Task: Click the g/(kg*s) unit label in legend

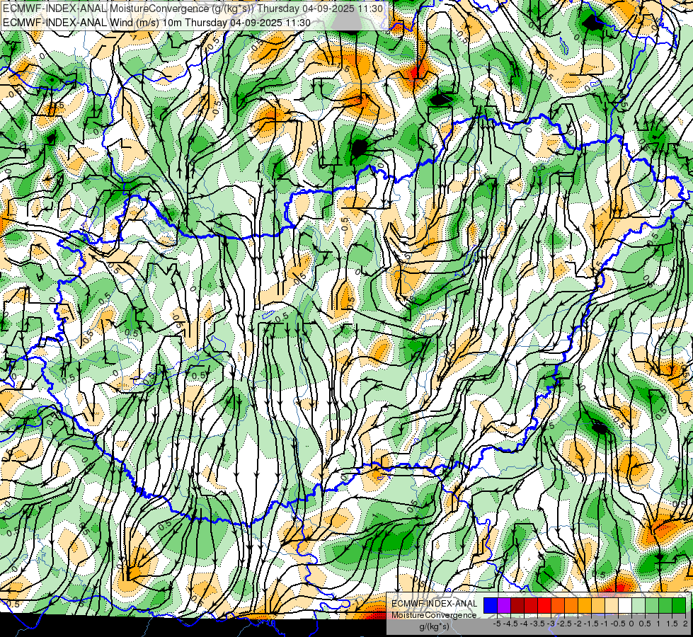Action: pos(435,627)
